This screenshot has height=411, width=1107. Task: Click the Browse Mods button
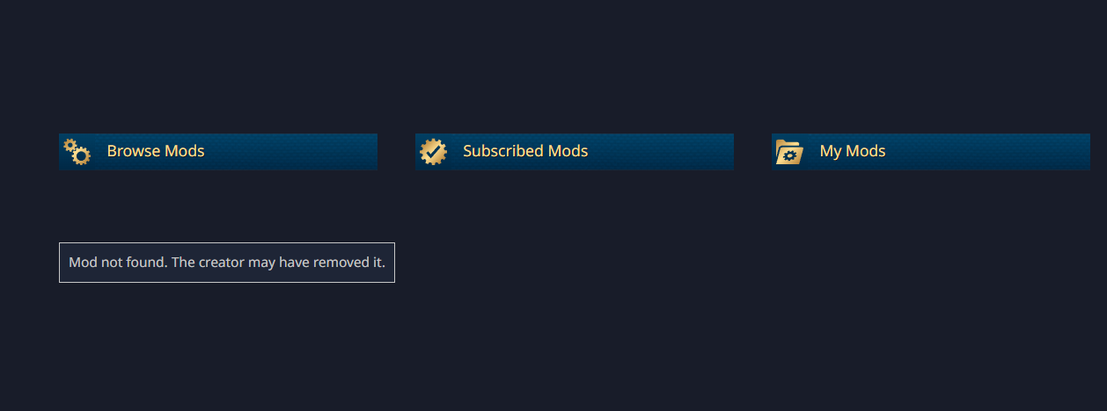click(218, 151)
